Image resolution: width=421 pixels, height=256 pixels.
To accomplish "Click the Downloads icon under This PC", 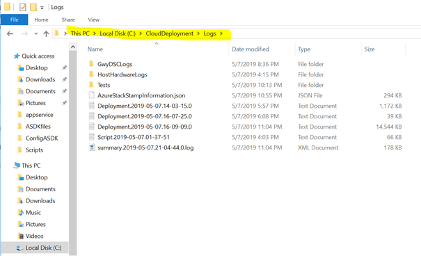I will coord(21,201).
